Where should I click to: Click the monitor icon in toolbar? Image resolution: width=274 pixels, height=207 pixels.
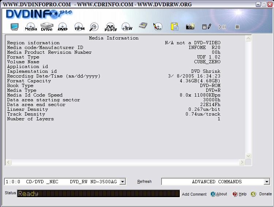click(x=15, y=27)
